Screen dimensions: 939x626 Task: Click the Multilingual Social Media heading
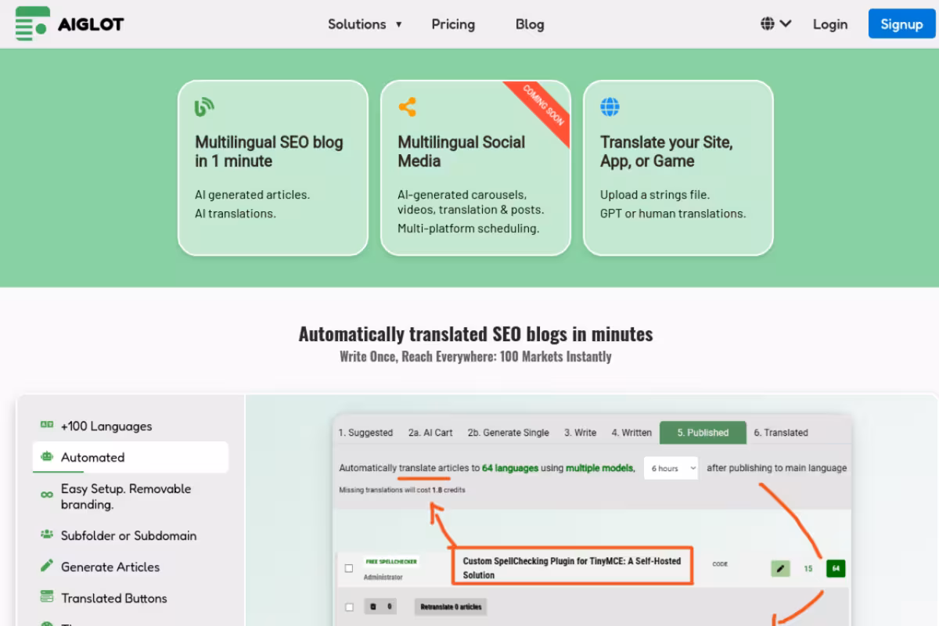pos(462,152)
